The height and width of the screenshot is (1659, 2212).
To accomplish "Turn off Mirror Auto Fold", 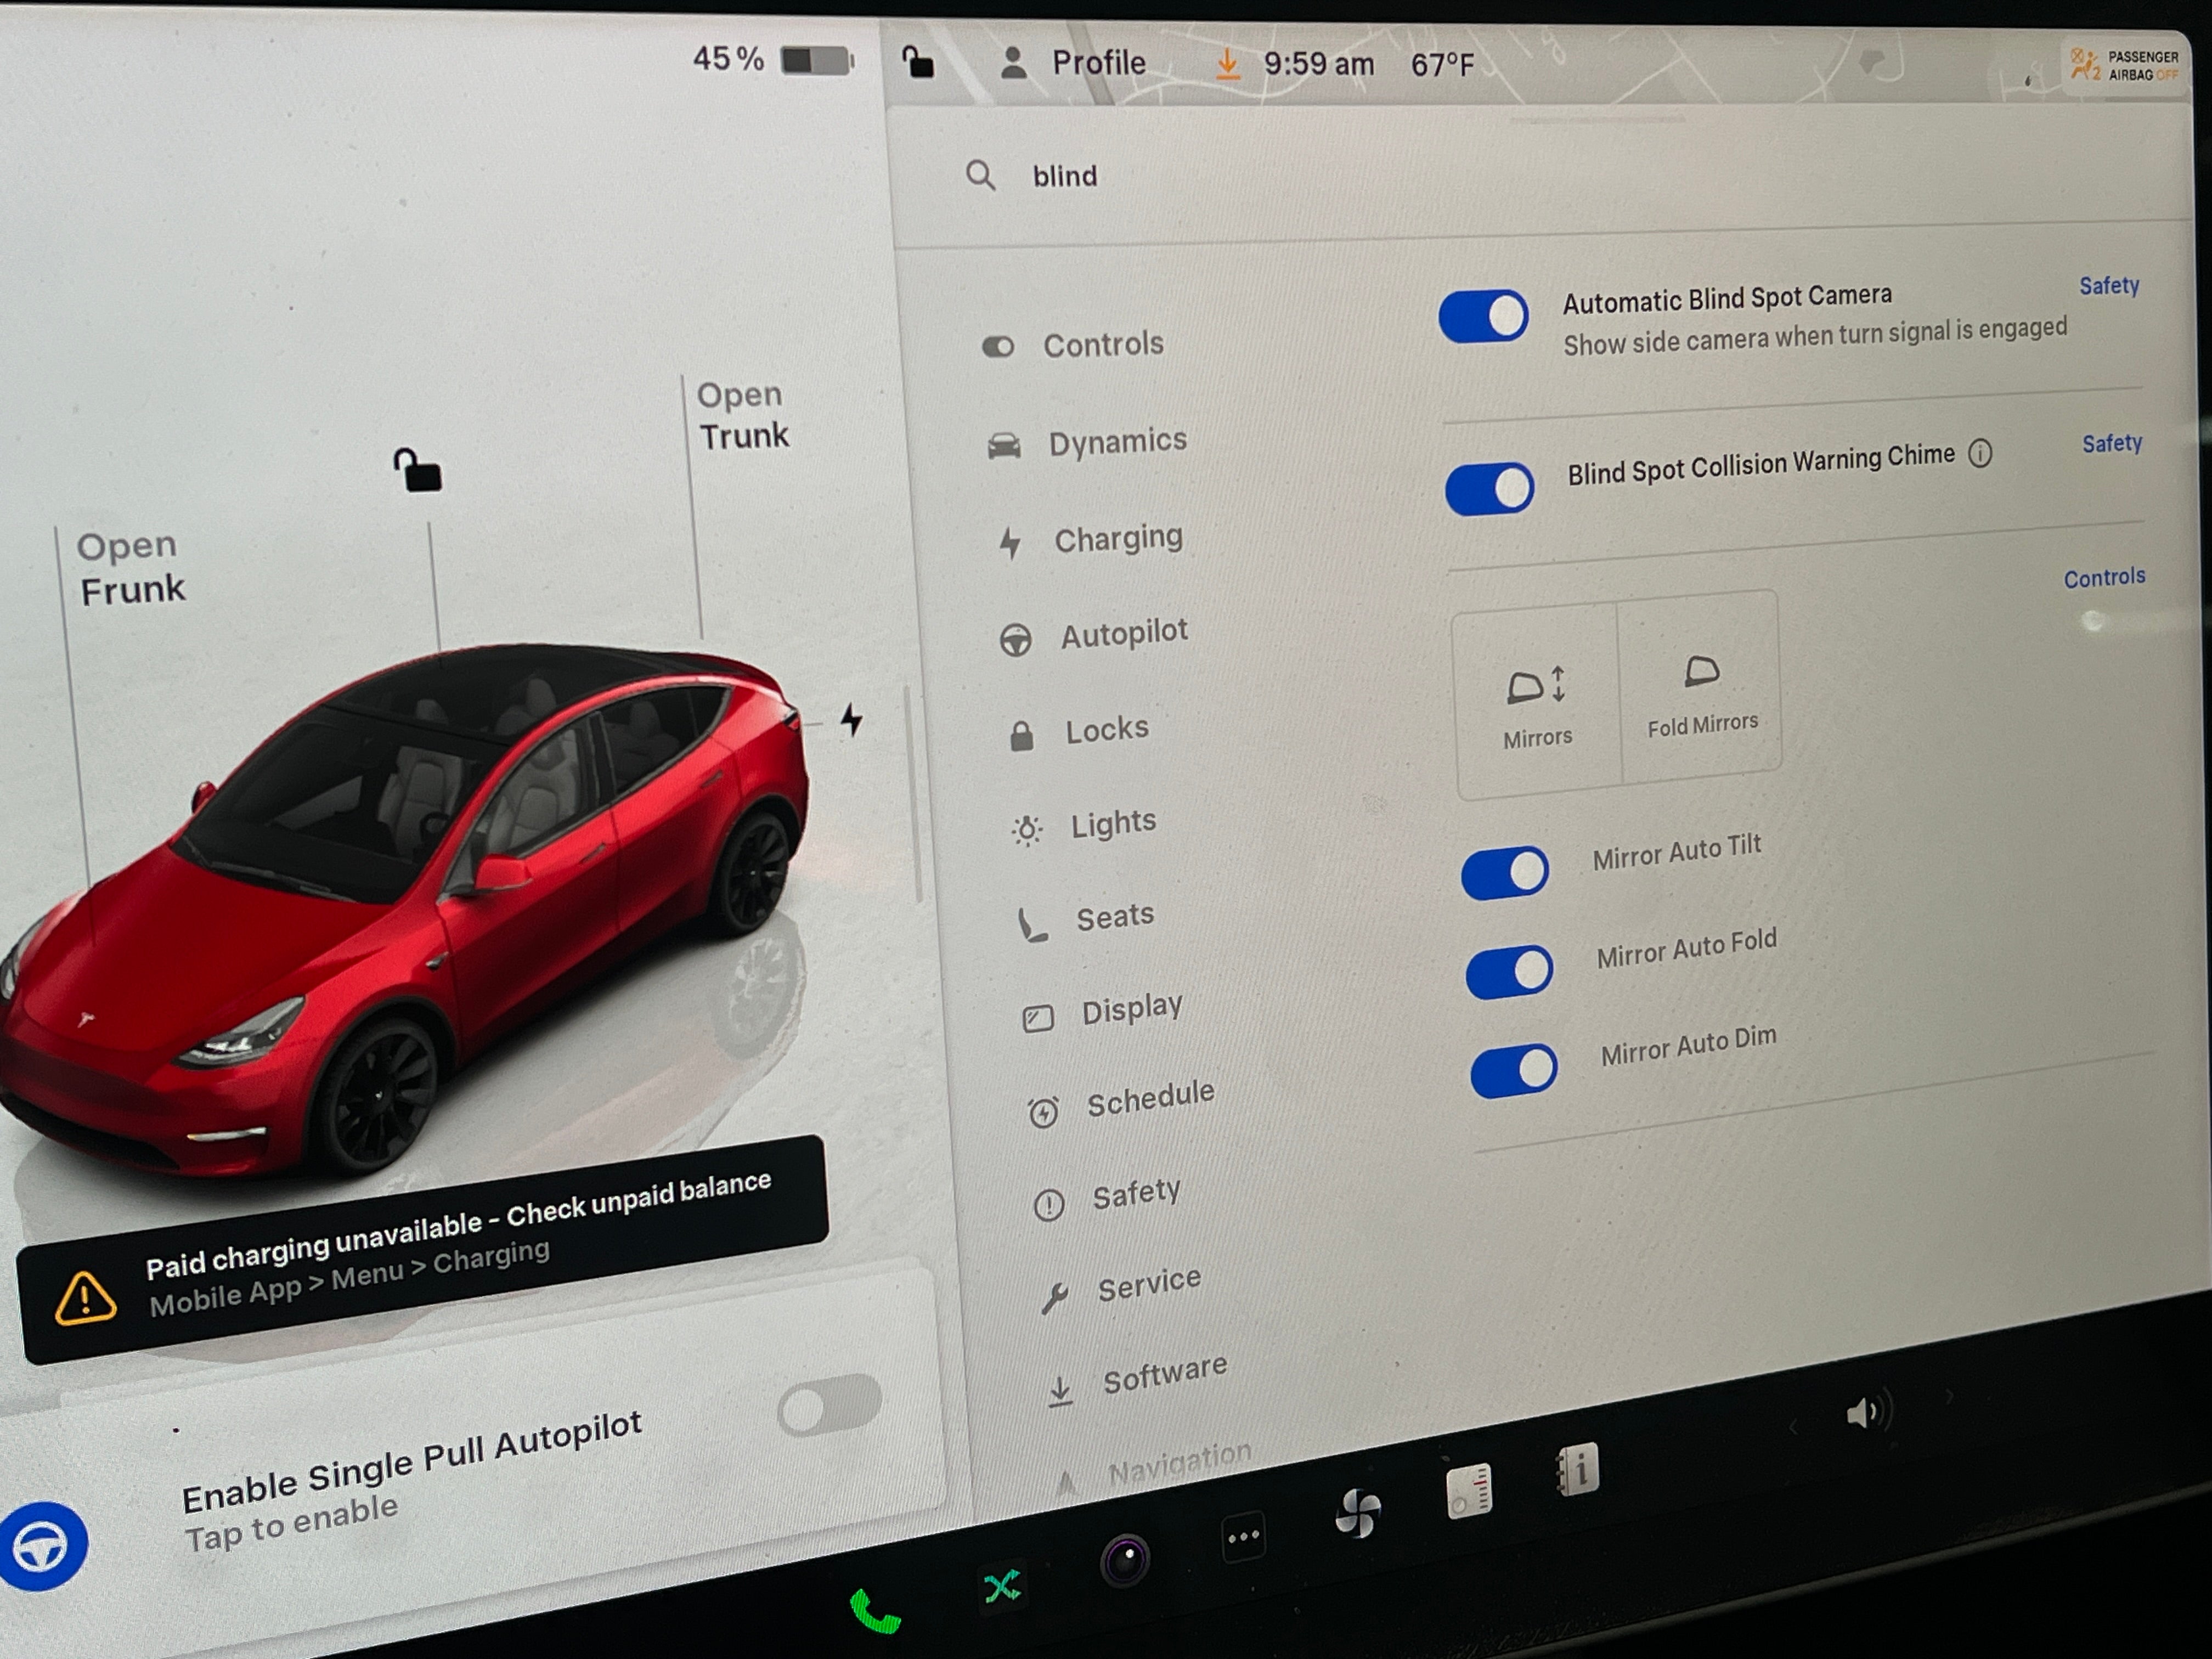I will point(1509,971).
